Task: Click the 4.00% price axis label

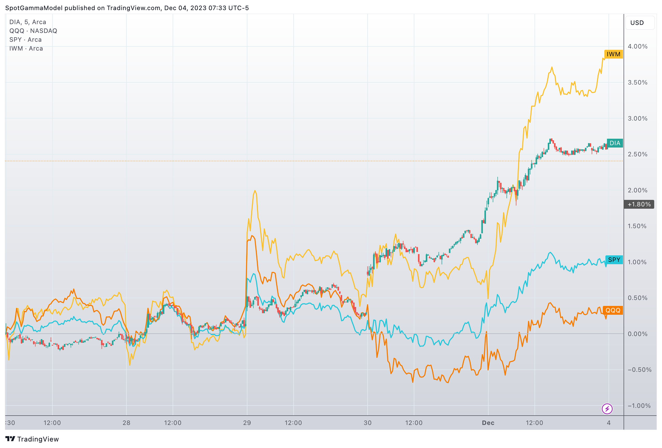Action: click(638, 46)
